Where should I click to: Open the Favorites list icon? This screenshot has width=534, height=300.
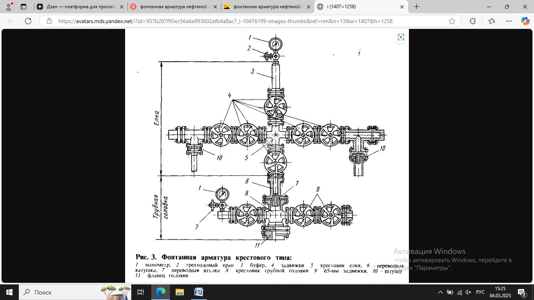(492, 21)
